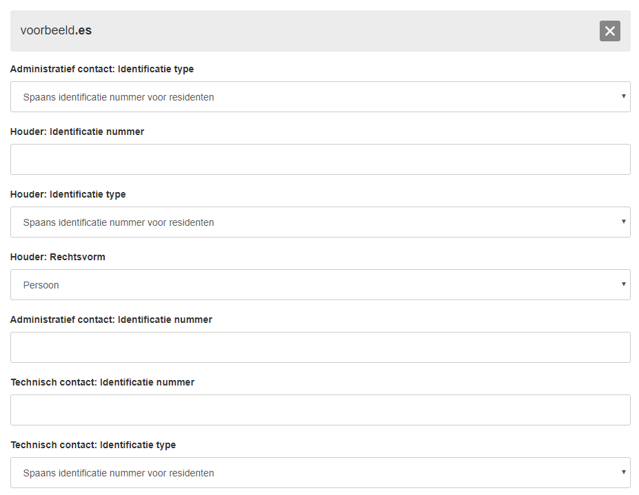
Task: Click the 'Houder: Rechtsvorm' label
Action: 58,257
